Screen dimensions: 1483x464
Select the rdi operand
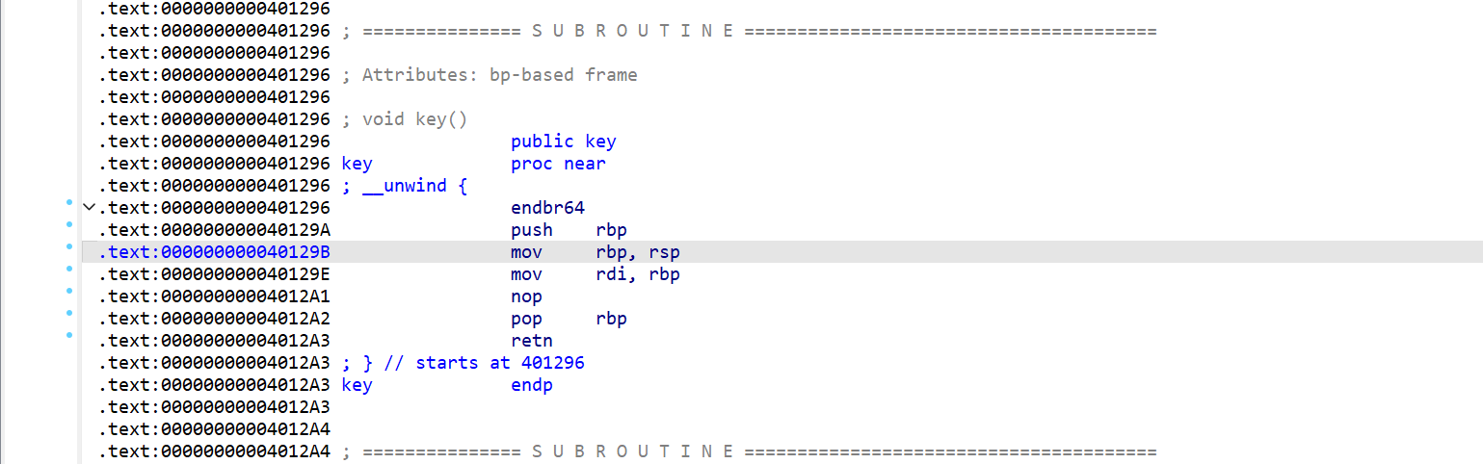pyautogui.click(x=612, y=274)
